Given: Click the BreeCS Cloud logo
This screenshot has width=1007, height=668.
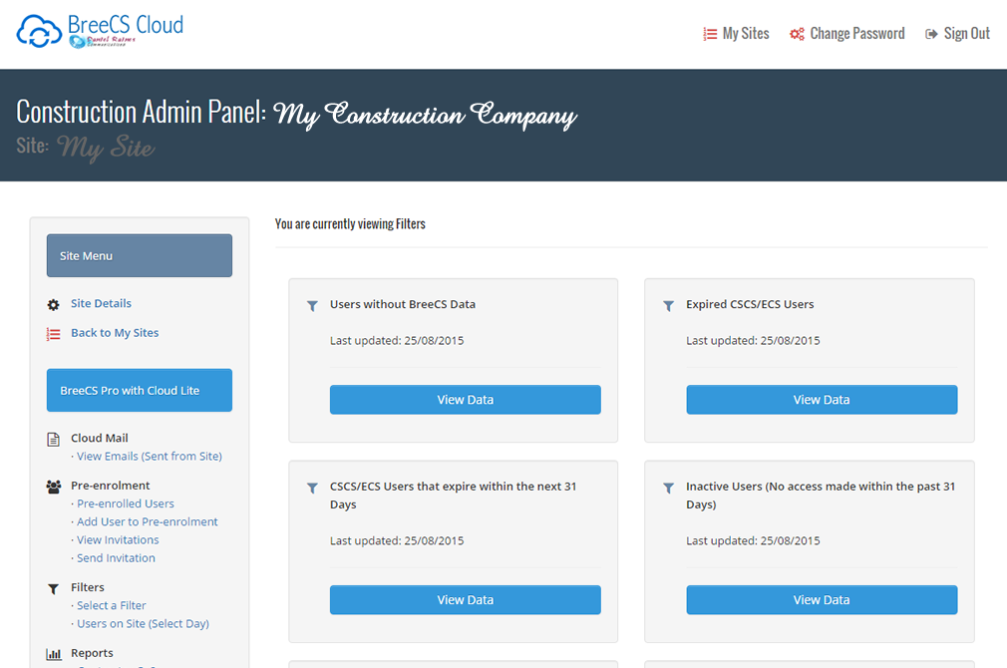Looking at the screenshot, I should point(100,32).
